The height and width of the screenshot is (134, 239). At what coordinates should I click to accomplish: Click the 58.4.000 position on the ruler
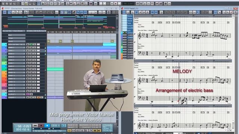(99, 32)
